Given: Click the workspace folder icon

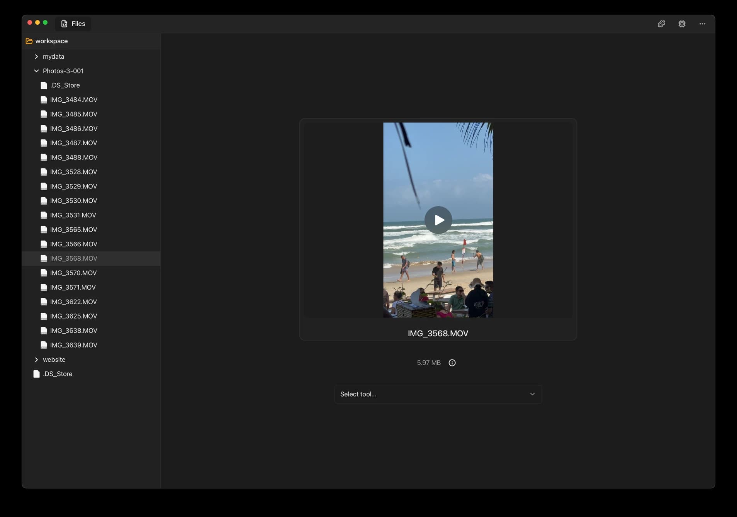Looking at the screenshot, I should (29, 41).
